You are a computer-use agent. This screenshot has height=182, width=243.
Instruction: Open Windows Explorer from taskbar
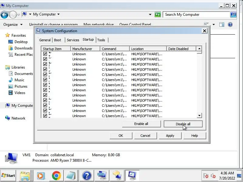click(25, 176)
